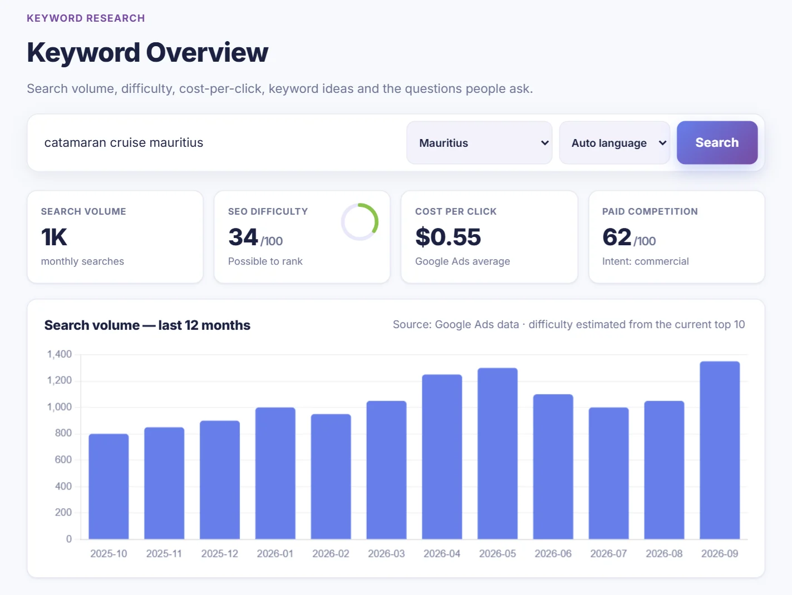Open the Mauritius country dropdown

(x=479, y=143)
